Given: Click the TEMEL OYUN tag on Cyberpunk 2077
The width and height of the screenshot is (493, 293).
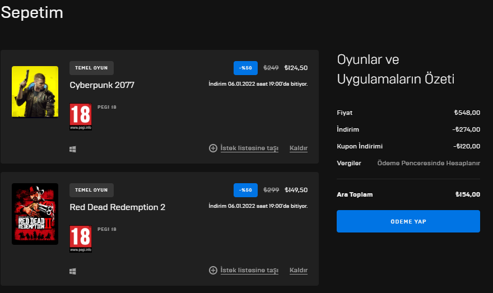Looking at the screenshot, I should 91,68.
